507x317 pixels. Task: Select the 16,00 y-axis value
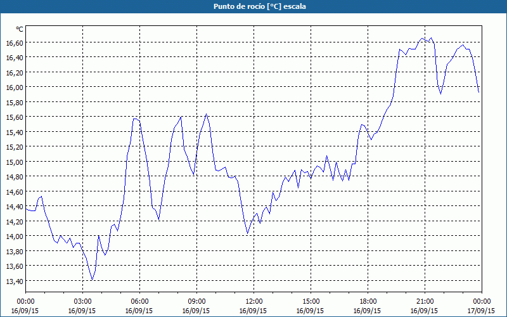coord(15,88)
